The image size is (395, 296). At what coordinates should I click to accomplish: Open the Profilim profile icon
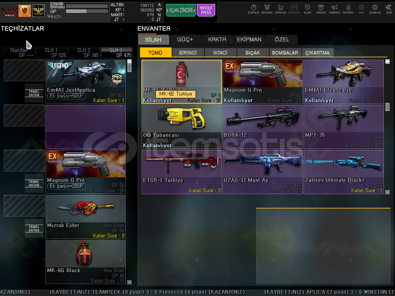tap(348, 9)
